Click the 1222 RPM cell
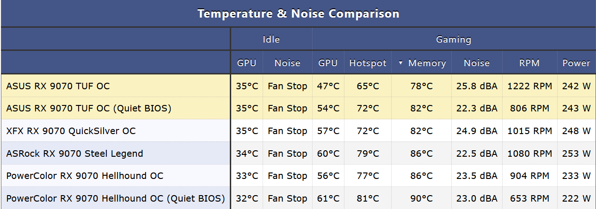Screen dimensions: 596x209 [529, 86]
